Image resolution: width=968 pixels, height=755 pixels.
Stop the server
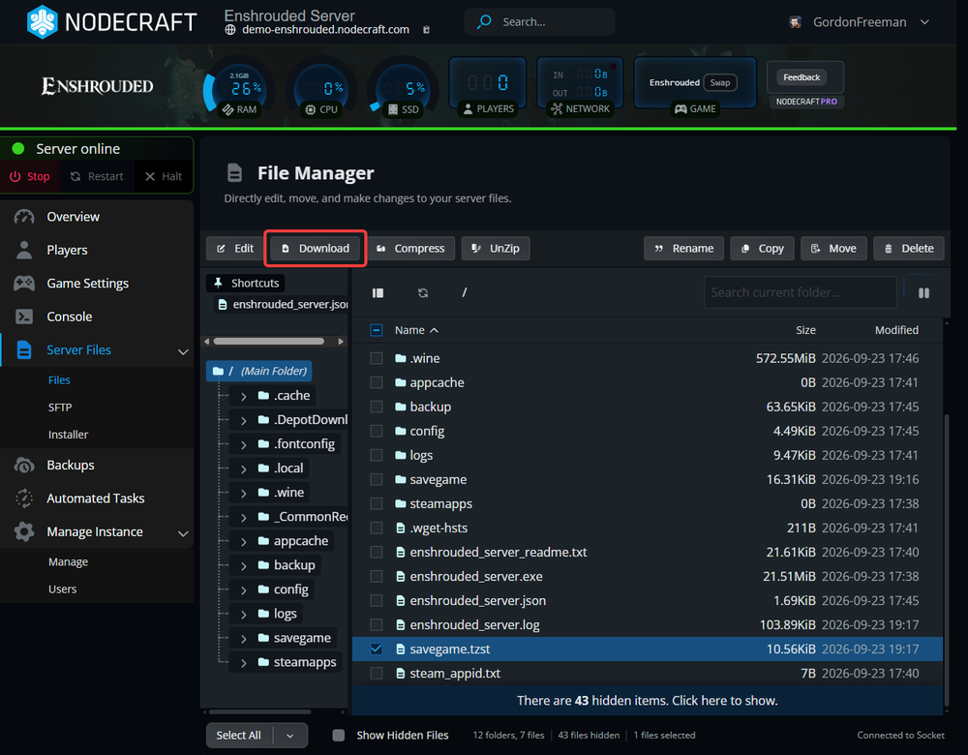30,176
